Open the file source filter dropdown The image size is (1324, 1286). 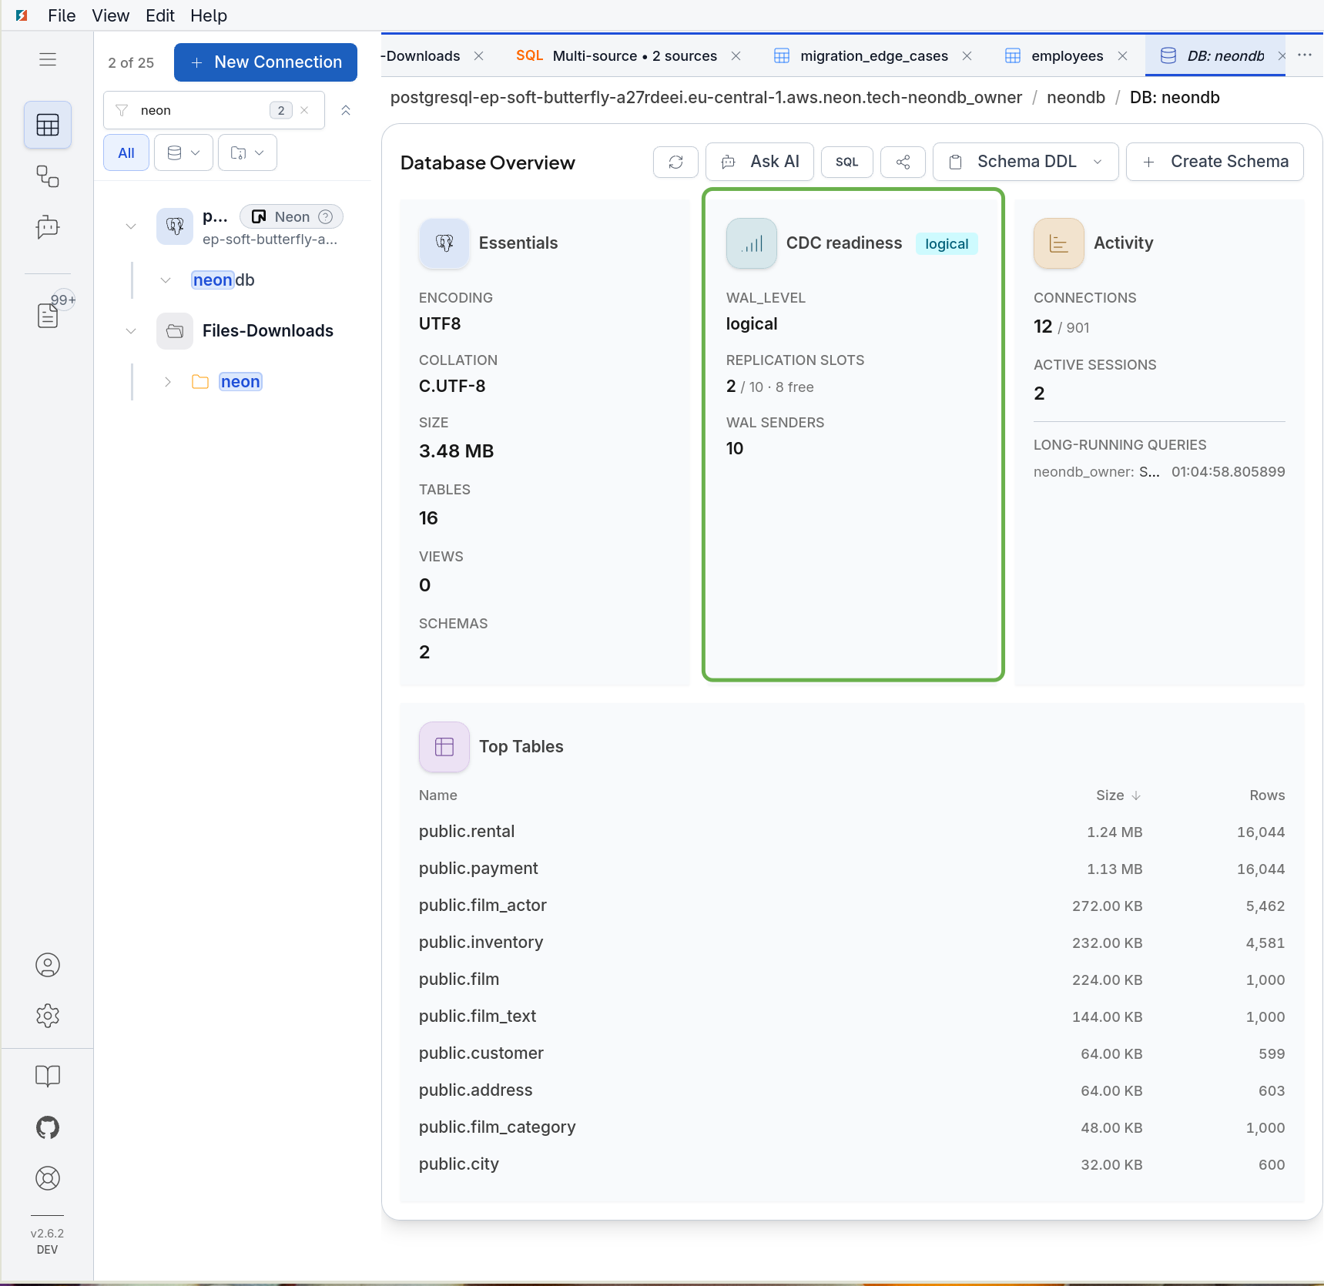point(247,152)
